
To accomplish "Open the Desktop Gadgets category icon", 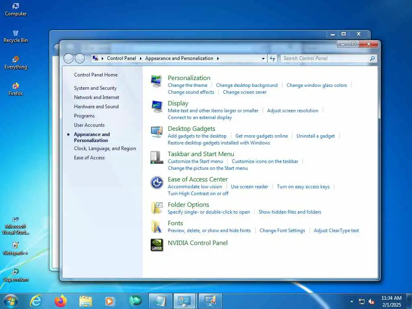I will [157, 132].
